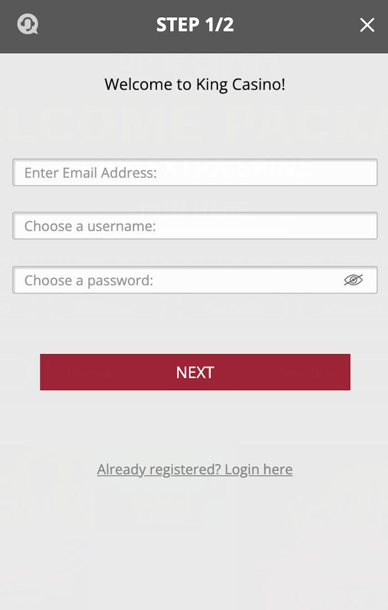Contact support via headset chat bubble icon
388x610 pixels.
27,25
